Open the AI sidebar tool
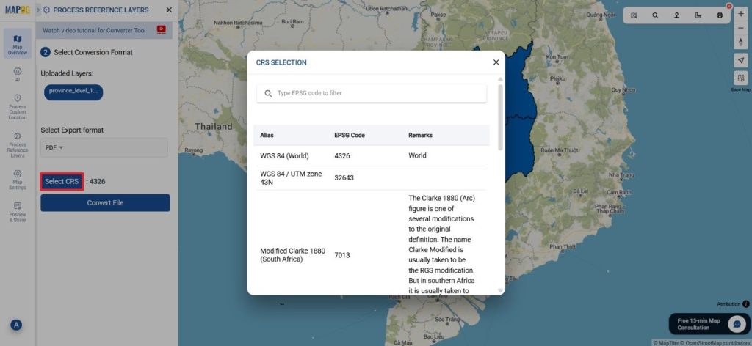Screen dimensions: 752x346 click(18, 74)
